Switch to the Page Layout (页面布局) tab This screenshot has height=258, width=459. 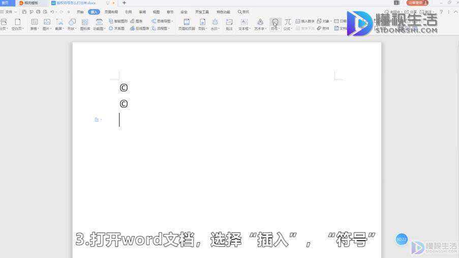pos(111,12)
